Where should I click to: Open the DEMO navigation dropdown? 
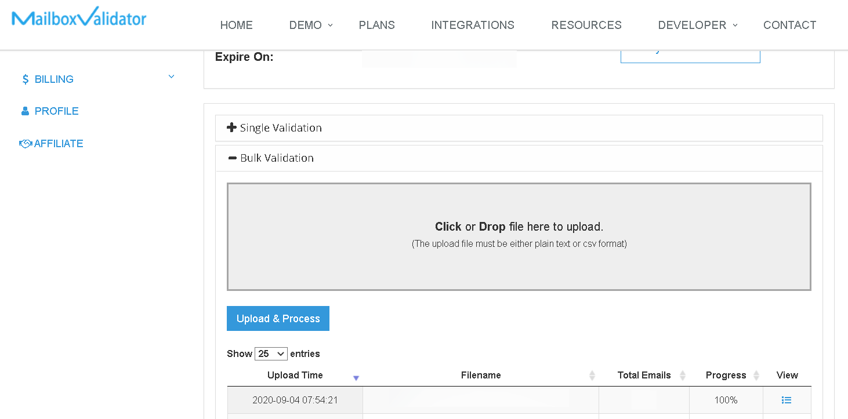pos(311,25)
